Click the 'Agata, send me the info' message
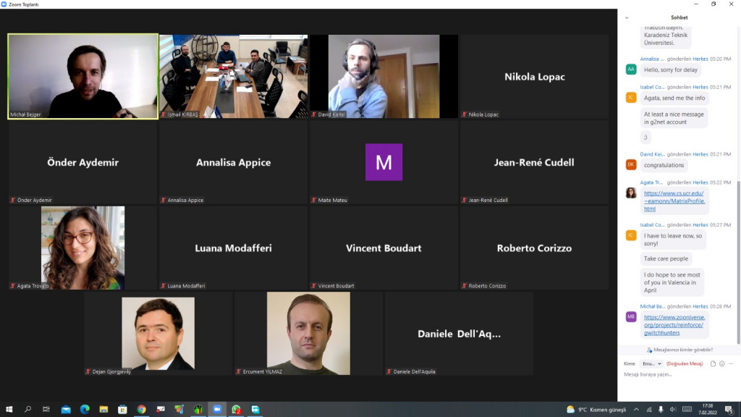 click(x=674, y=98)
